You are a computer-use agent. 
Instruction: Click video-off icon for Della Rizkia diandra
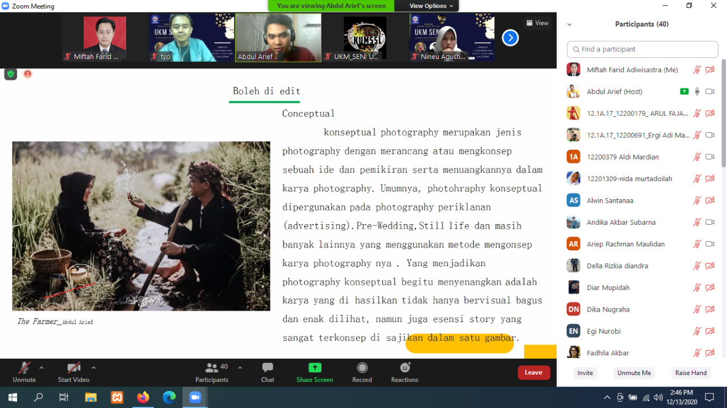point(710,266)
